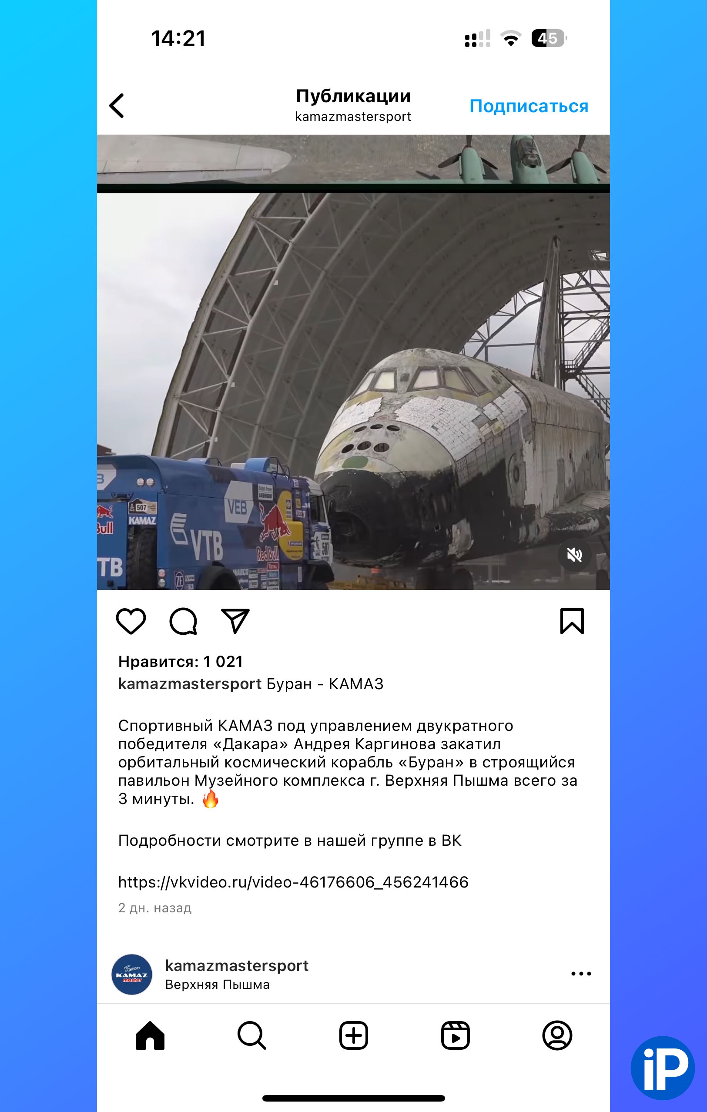Viewport: 707px width, 1112px height.
Task: Open kamazmastersport username in caption
Action: (190, 683)
